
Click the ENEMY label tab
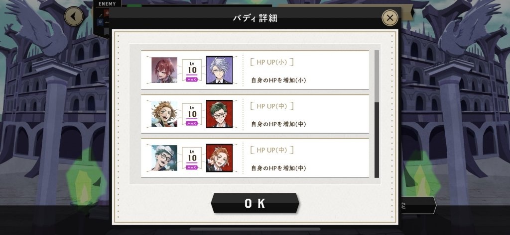pos(107,4)
